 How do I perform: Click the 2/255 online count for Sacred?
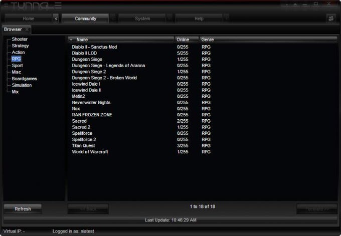[x=183, y=121]
